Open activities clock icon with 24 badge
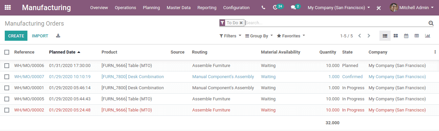This screenshot has width=439, height=131. 278,7
